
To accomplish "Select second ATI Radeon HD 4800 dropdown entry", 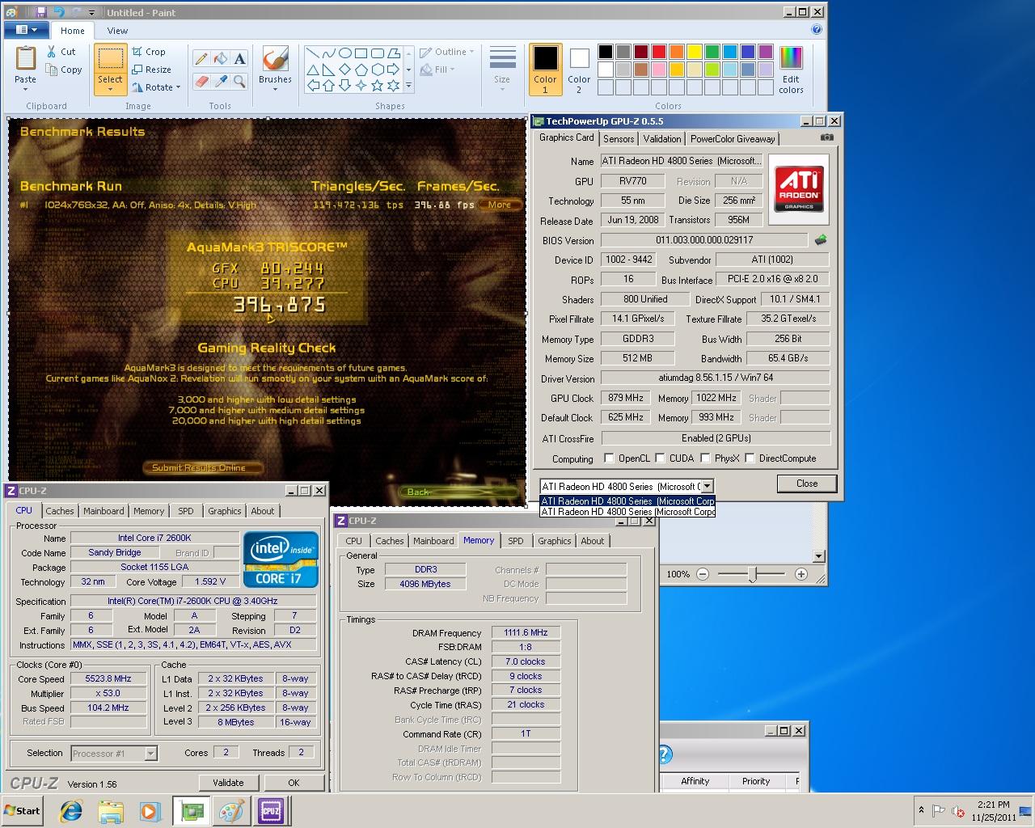I will click(x=627, y=512).
